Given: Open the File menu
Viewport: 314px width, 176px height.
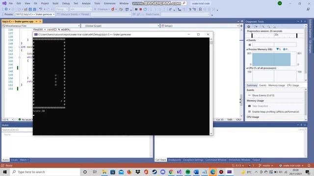Looking at the screenshot, I should pyautogui.click(x=11, y=3).
